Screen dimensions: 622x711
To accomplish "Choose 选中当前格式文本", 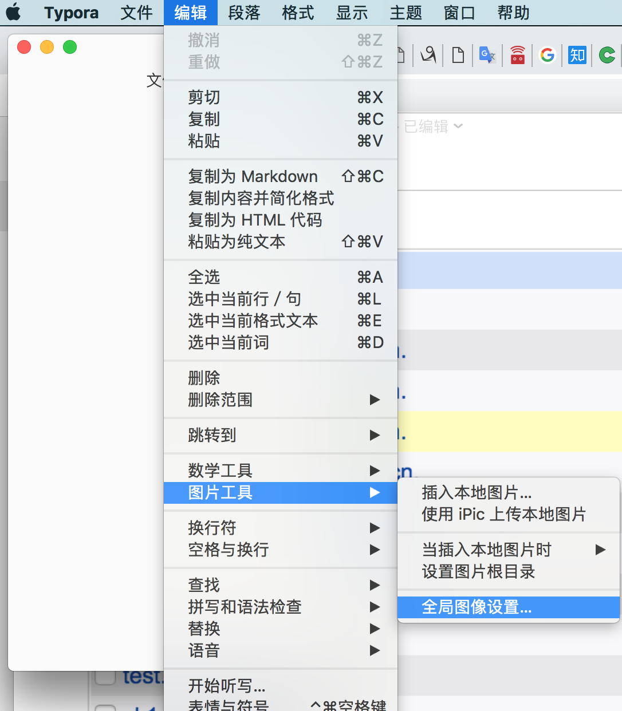I will pos(281,321).
